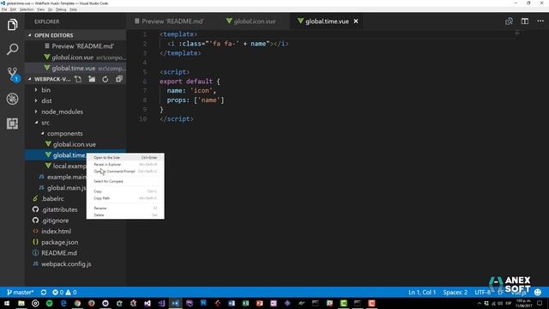Click File Explorer icon in taskbar
The width and height of the screenshot is (549, 309).
(x=21, y=303)
